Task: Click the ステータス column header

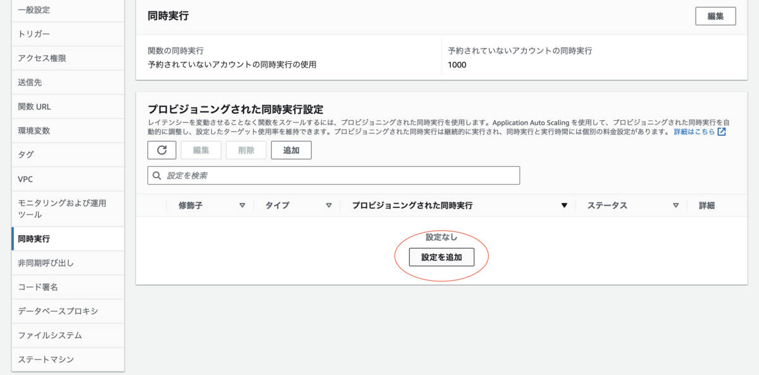Action: pyautogui.click(x=607, y=206)
